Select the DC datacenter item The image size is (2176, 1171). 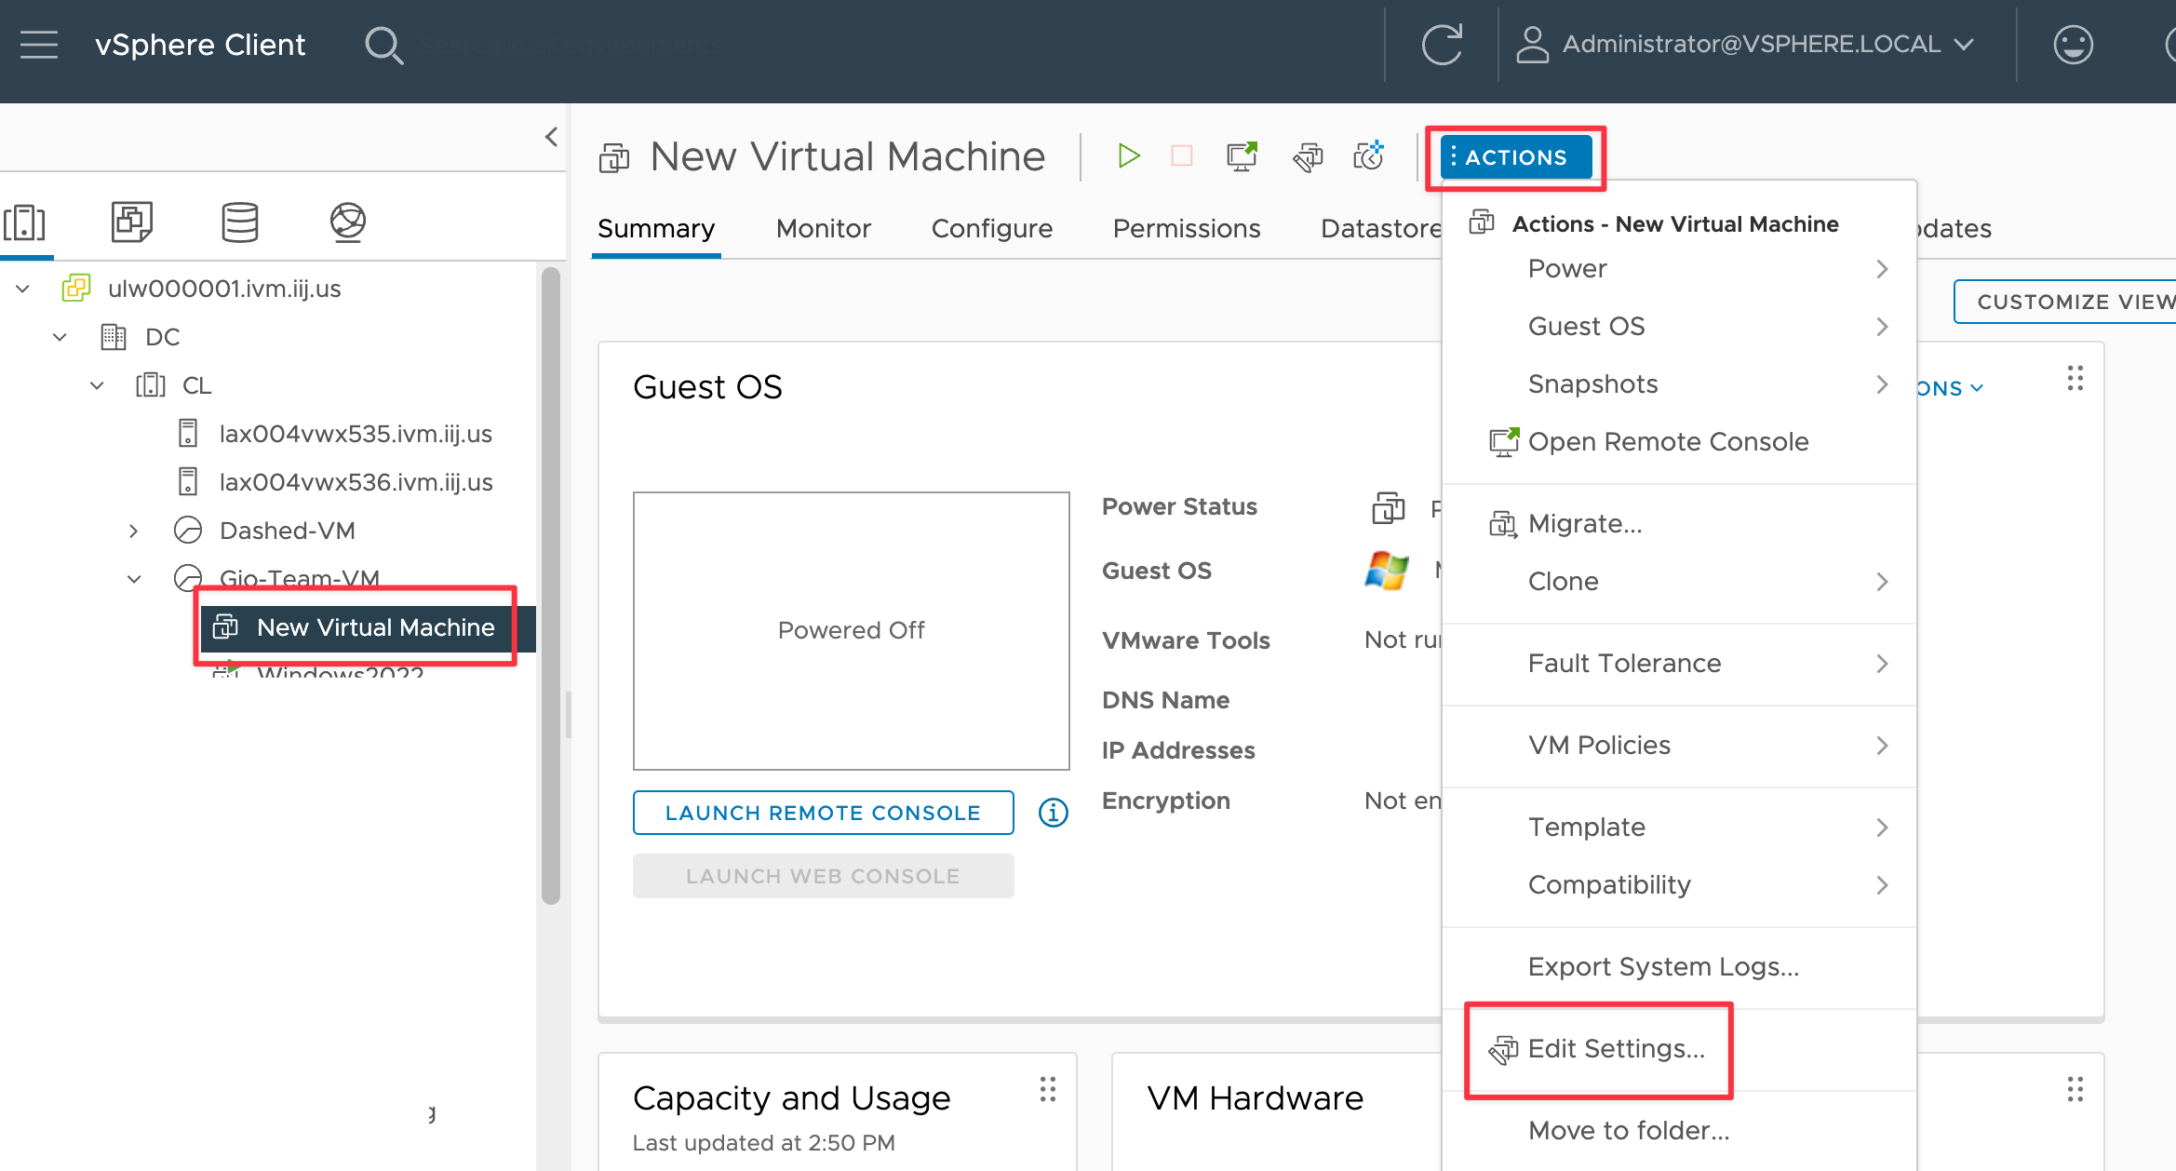162,337
